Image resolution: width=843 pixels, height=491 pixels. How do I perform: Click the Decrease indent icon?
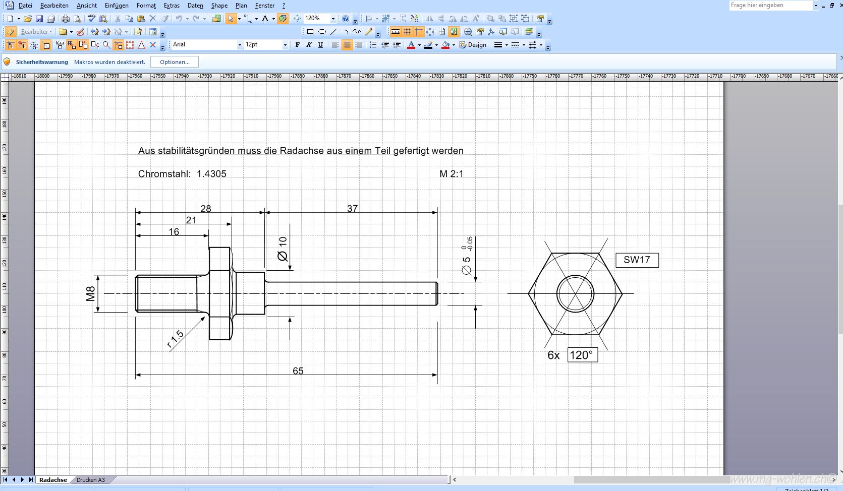point(385,45)
